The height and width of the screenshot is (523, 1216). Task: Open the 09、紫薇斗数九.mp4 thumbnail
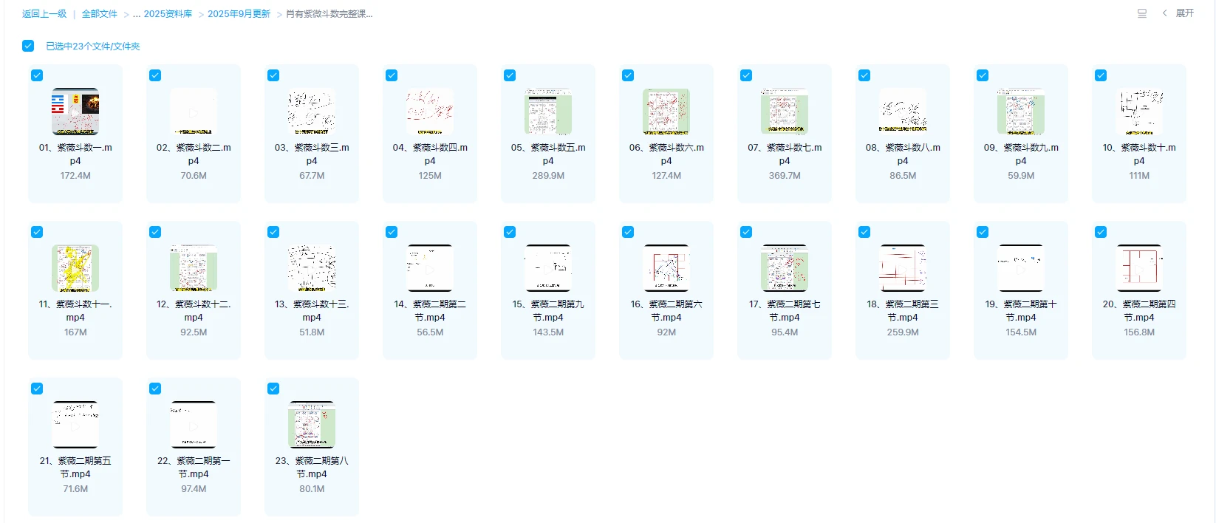coord(1021,112)
